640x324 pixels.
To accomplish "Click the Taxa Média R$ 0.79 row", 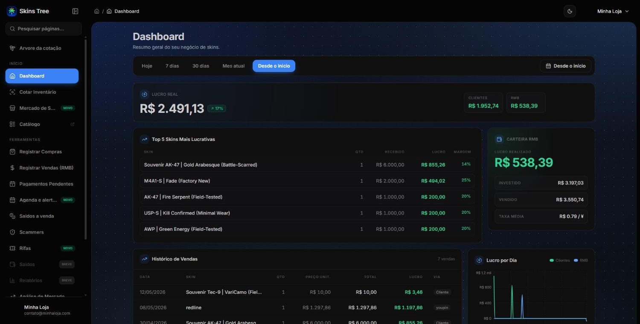I will point(541,216).
